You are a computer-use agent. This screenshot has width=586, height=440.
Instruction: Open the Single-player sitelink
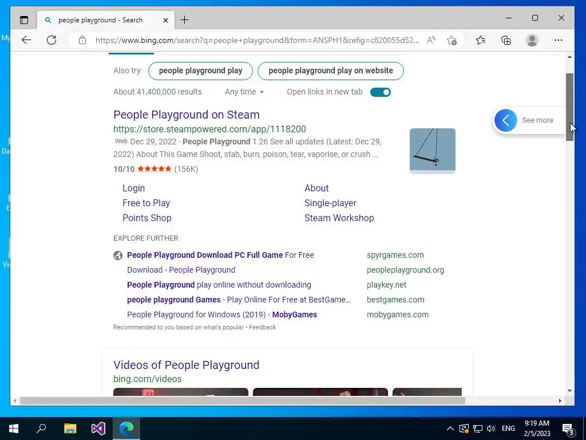(x=330, y=203)
